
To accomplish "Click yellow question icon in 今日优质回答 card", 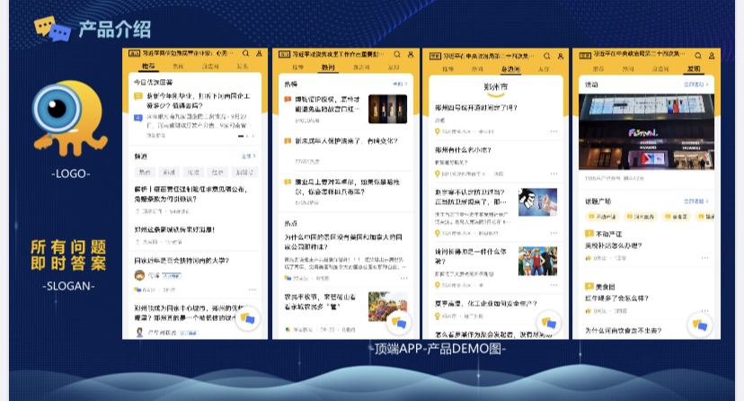I will (x=138, y=96).
